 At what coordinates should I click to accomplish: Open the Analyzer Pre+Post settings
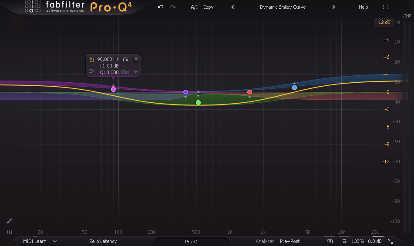coord(289,241)
